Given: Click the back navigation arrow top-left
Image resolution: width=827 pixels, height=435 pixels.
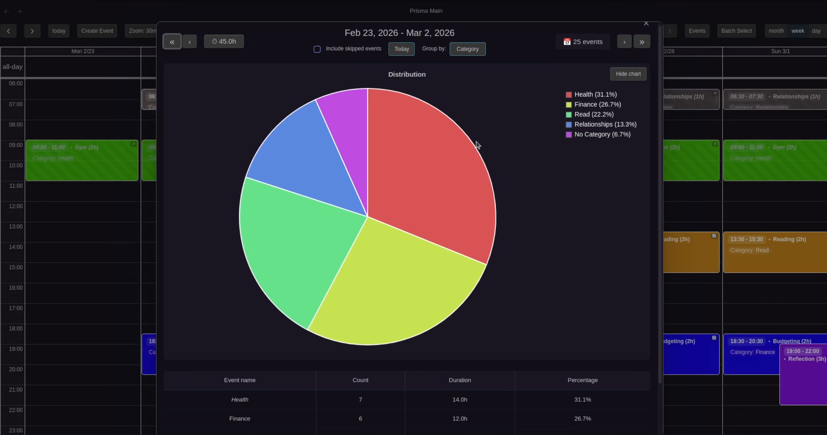Looking at the screenshot, I should (6, 11).
